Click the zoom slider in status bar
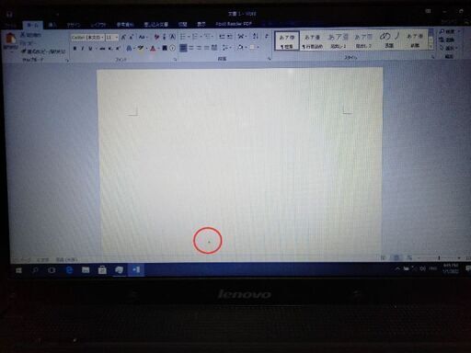Viewport: 471px width, 353px height. tap(439, 258)
